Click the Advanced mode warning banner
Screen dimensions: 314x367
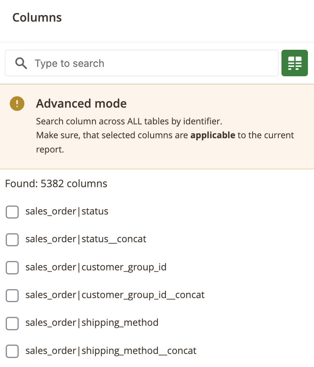pyautogui.click(x=157, y=126)
